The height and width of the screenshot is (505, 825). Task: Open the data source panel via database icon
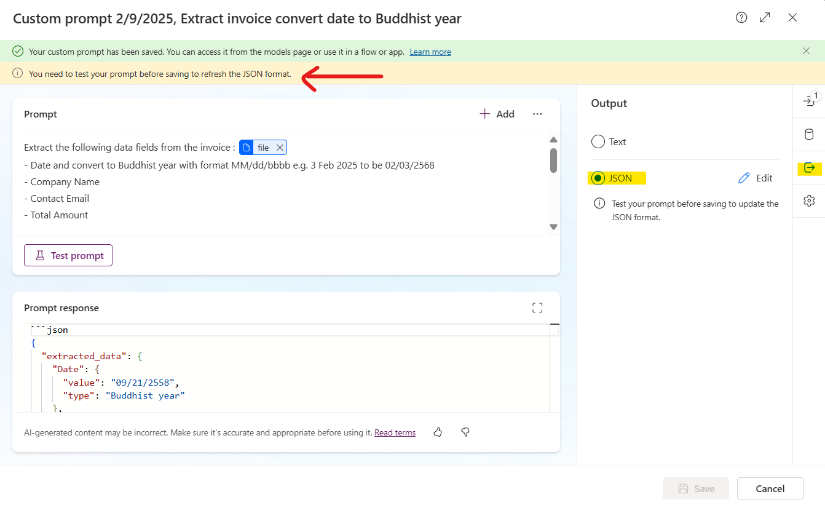(x=809, y=134)
